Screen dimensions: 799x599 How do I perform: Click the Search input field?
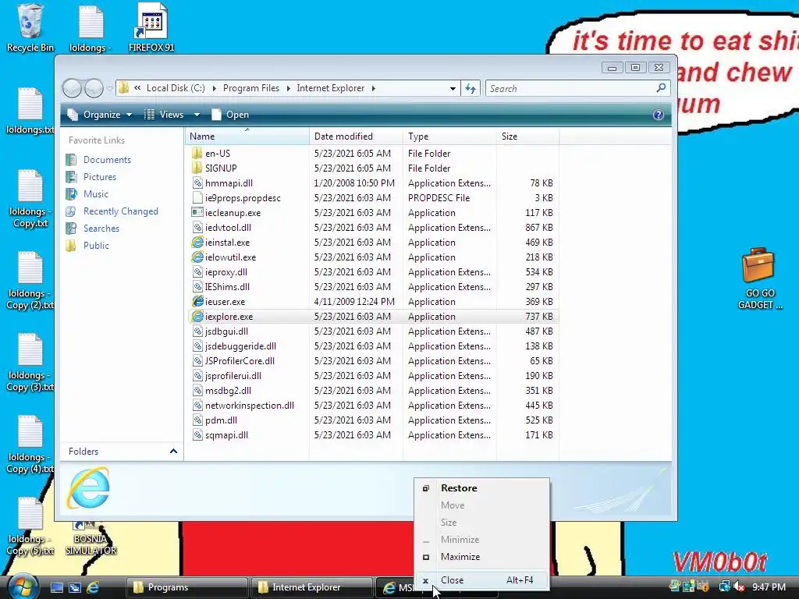pos(570,89)
